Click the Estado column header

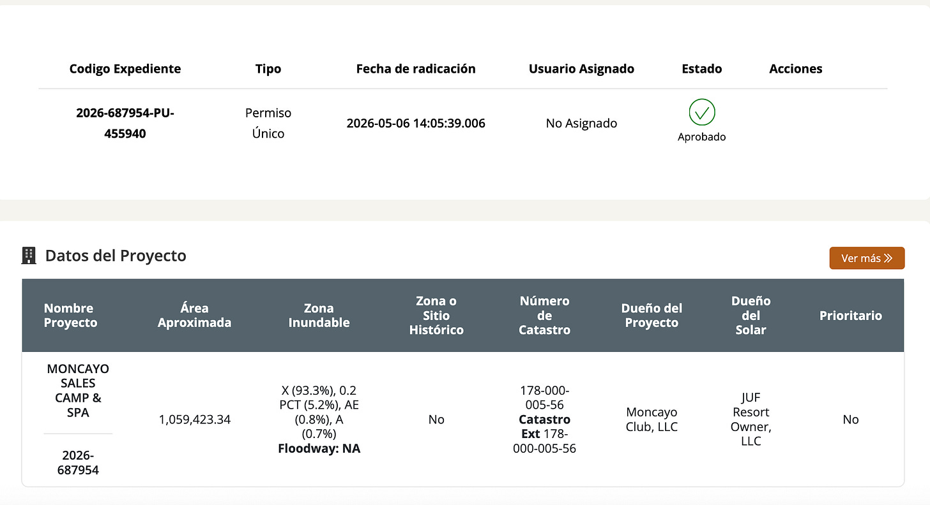point(702,69)
